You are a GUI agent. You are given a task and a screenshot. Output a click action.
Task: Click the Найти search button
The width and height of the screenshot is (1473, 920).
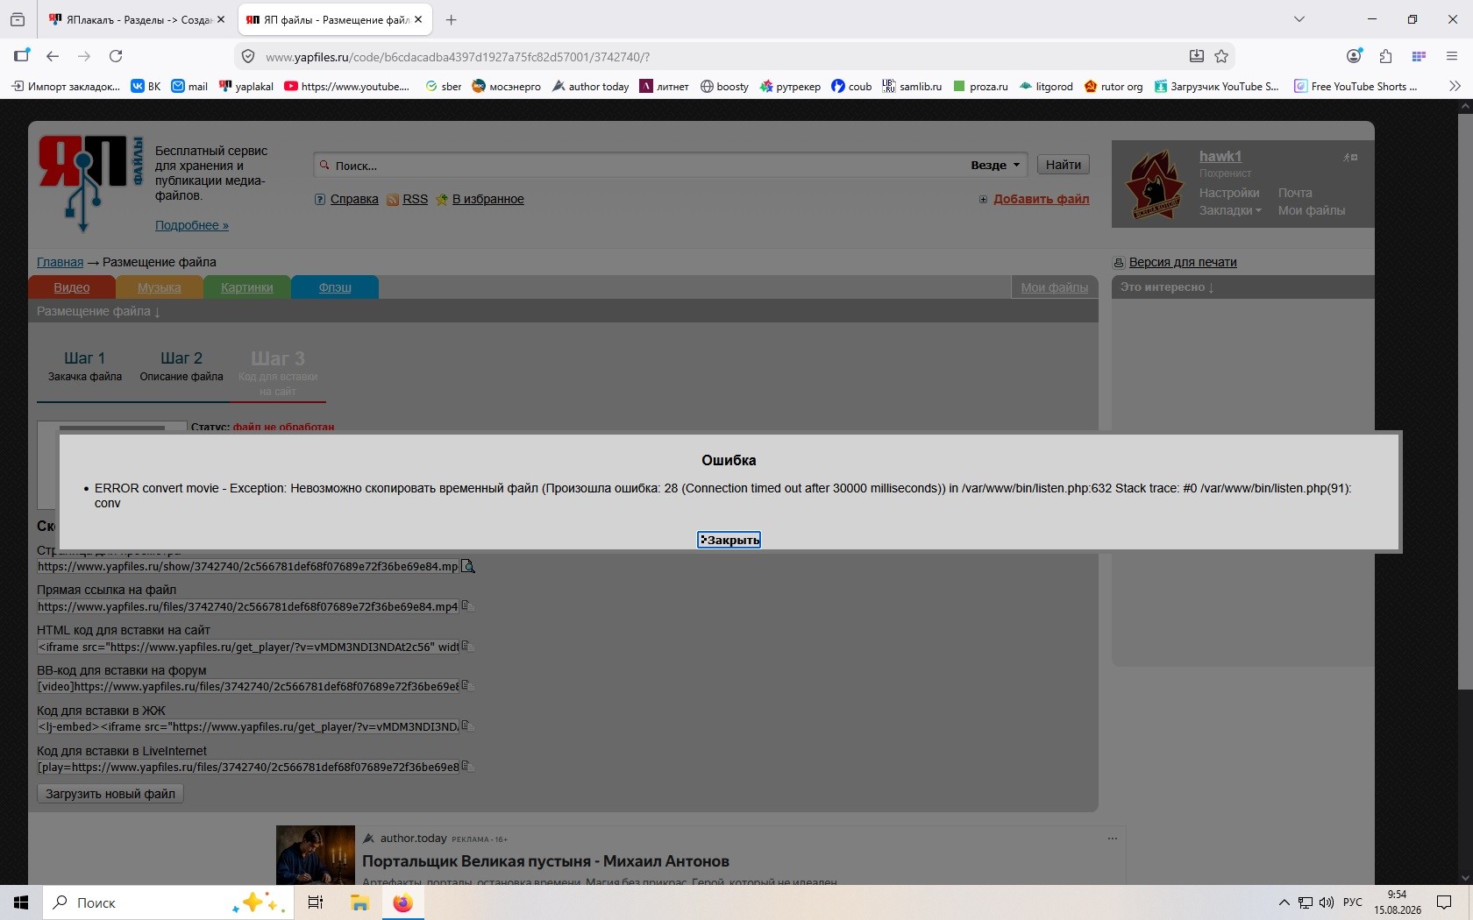(x=1064, y=165)
